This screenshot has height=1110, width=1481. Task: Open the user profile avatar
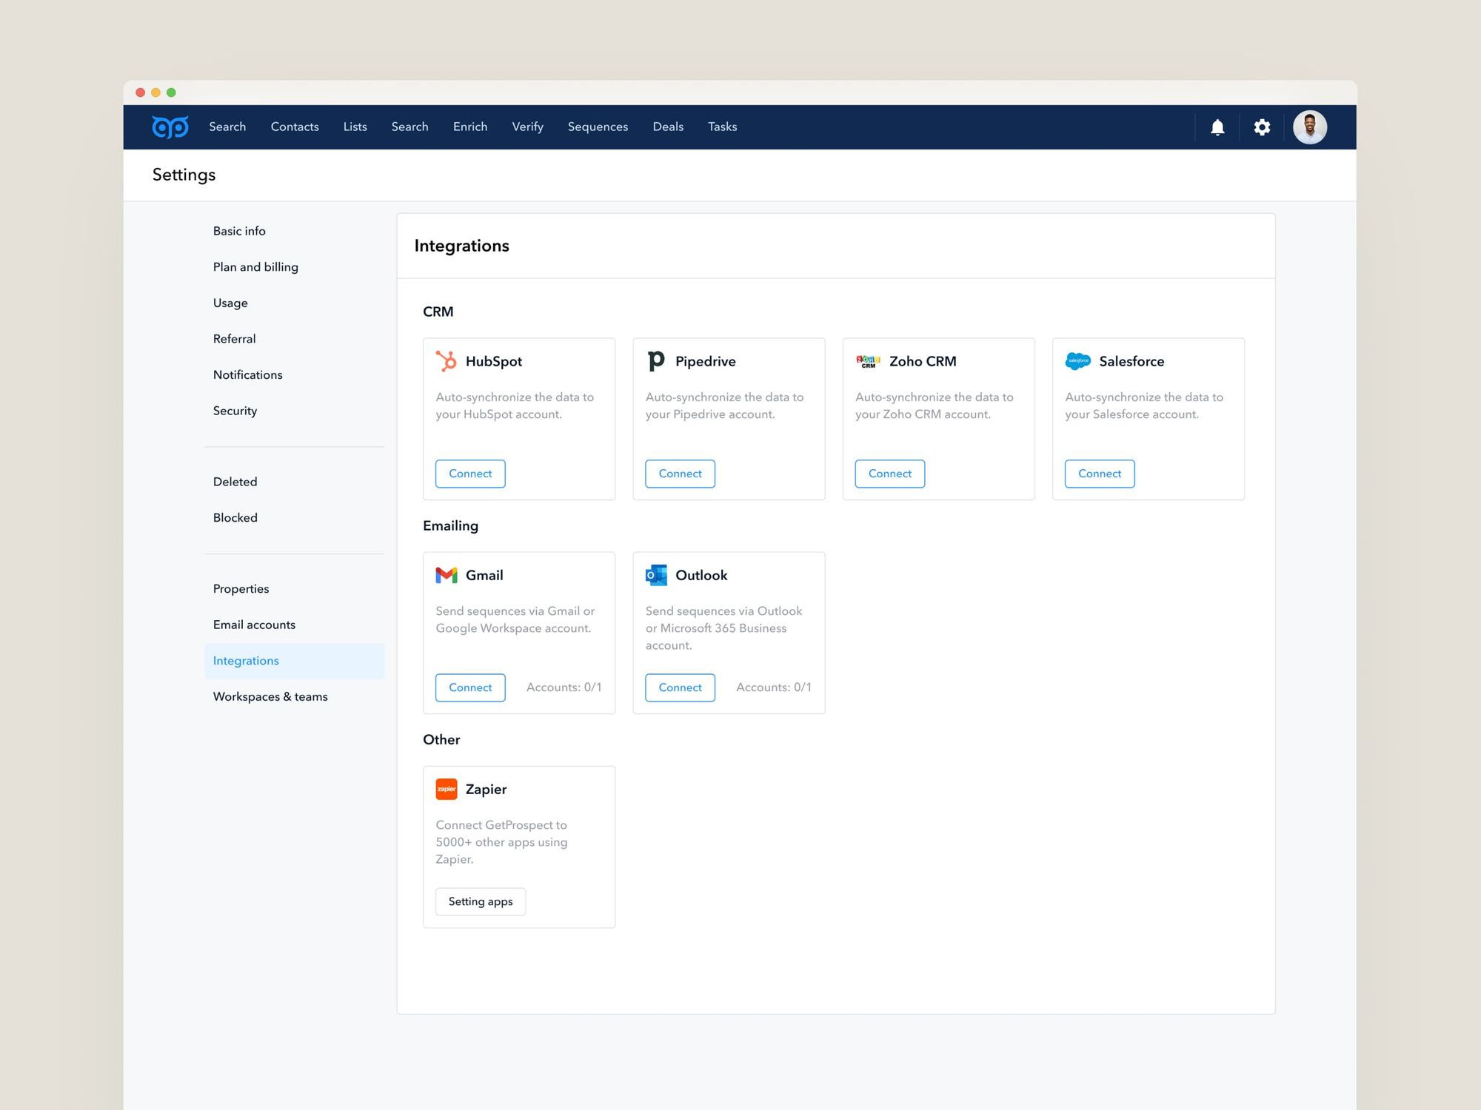pos(1309,127)
